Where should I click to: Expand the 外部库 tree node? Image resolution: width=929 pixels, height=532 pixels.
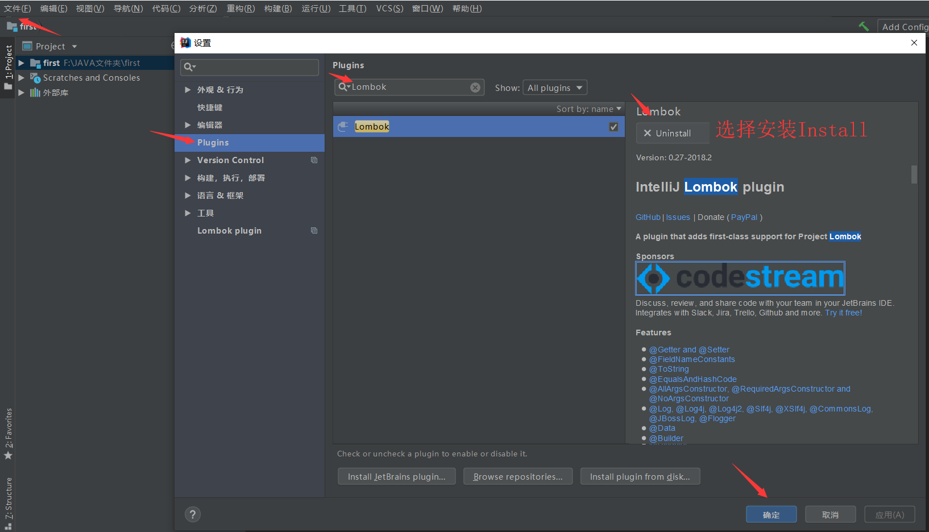[22, 93]
